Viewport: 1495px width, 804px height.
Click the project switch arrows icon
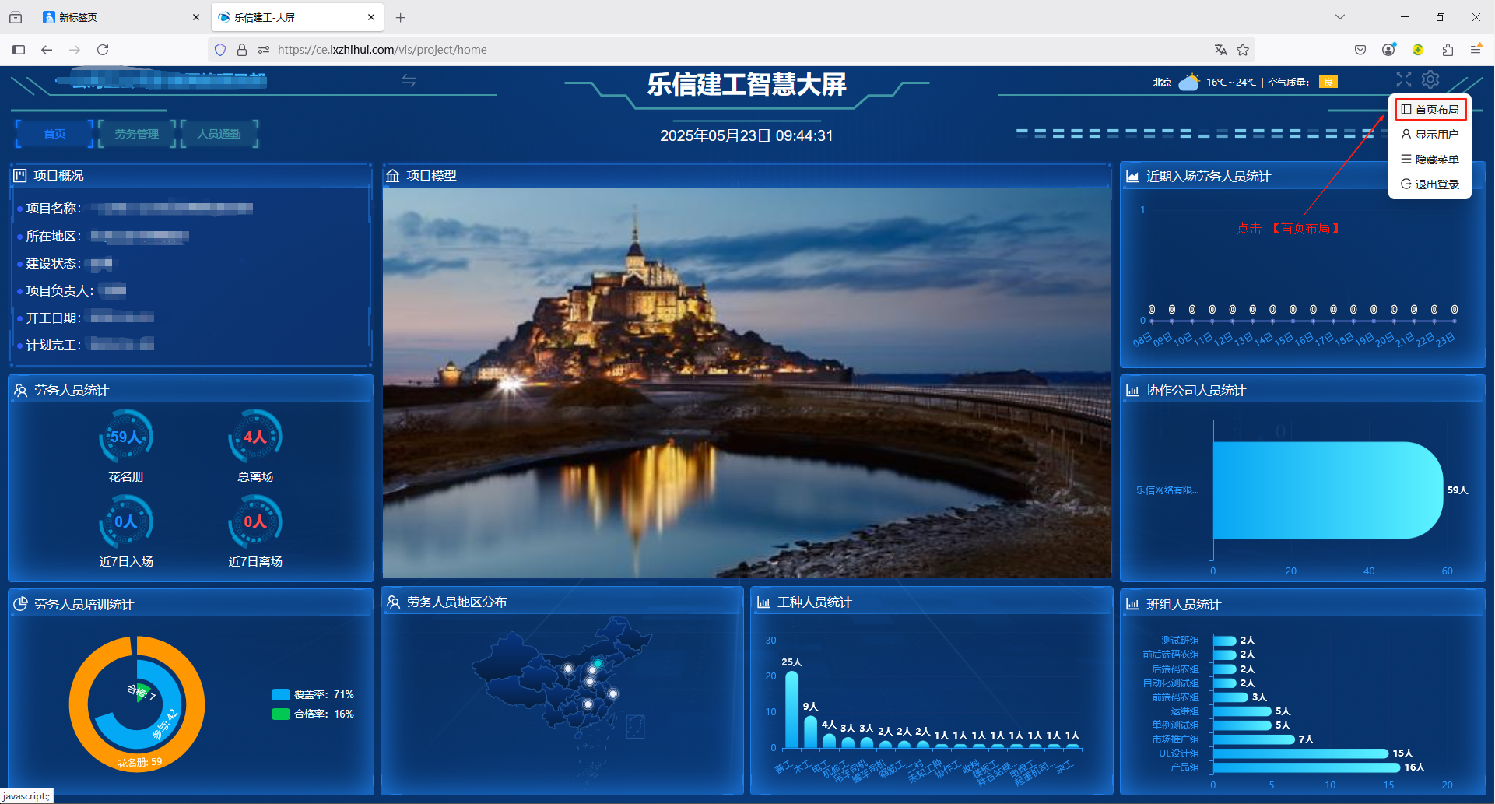tap(409, 81)
